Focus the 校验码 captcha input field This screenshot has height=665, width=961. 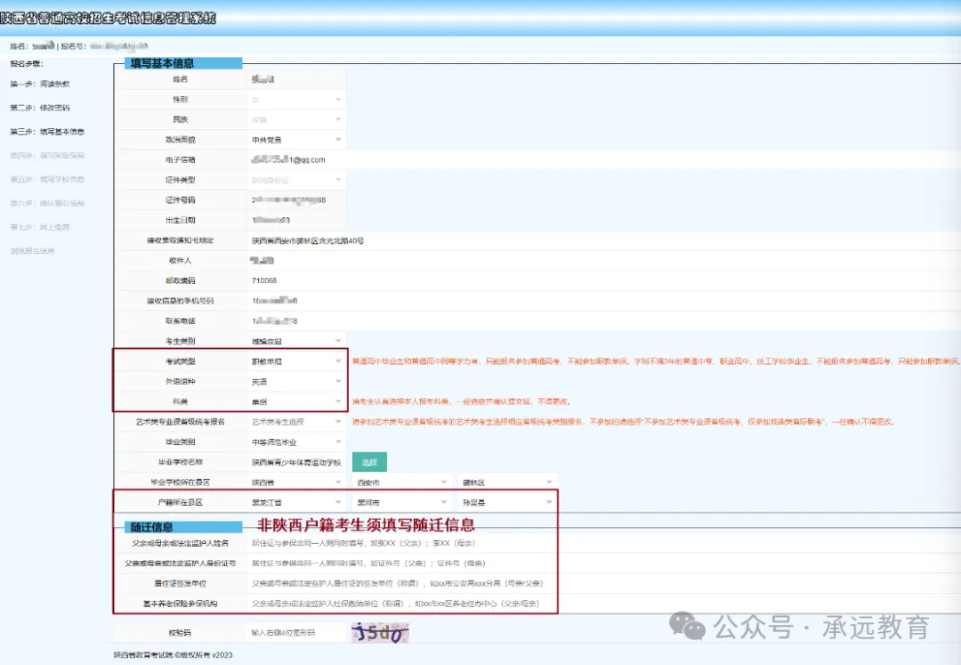click(296, 633)
